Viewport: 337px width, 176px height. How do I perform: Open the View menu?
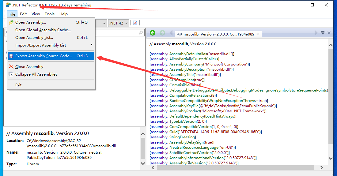[36, 14]
